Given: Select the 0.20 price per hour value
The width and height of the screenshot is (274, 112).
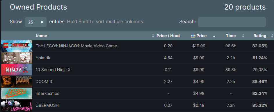Looking at the screenshot, I should 168,46.
